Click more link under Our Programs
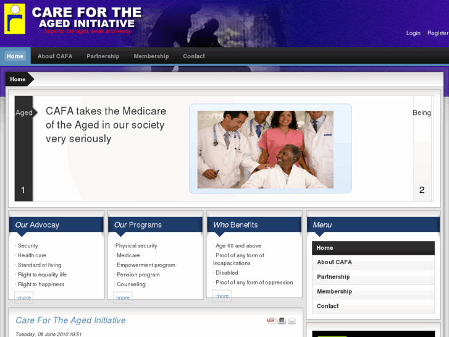This screenshot has width=449, height=337. [122, 297]
